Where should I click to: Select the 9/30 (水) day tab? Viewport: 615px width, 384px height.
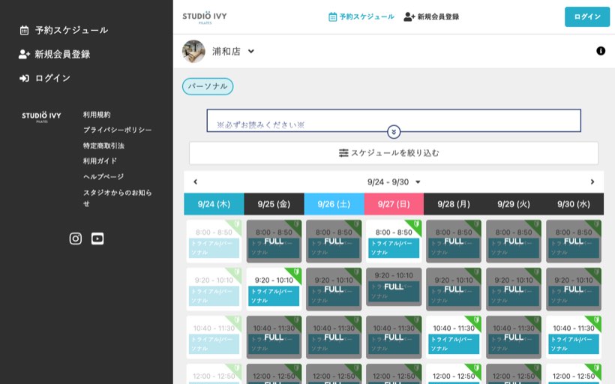(x=574, y=204)
